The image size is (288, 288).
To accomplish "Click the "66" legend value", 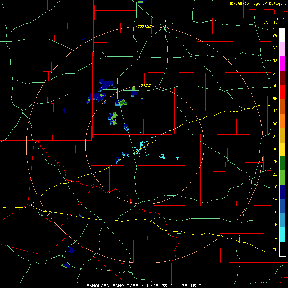I will [275, 35].
